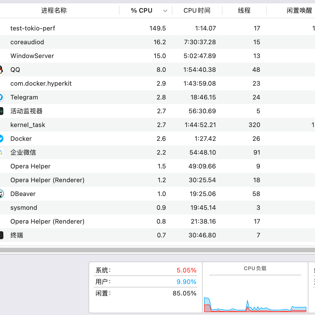315x315 pixels.
Task: Click the 活动监视器 app icon
Action: [1, 111]
